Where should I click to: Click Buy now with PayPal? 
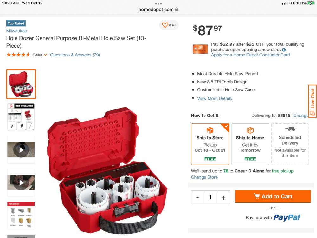[x=273, y=218]
